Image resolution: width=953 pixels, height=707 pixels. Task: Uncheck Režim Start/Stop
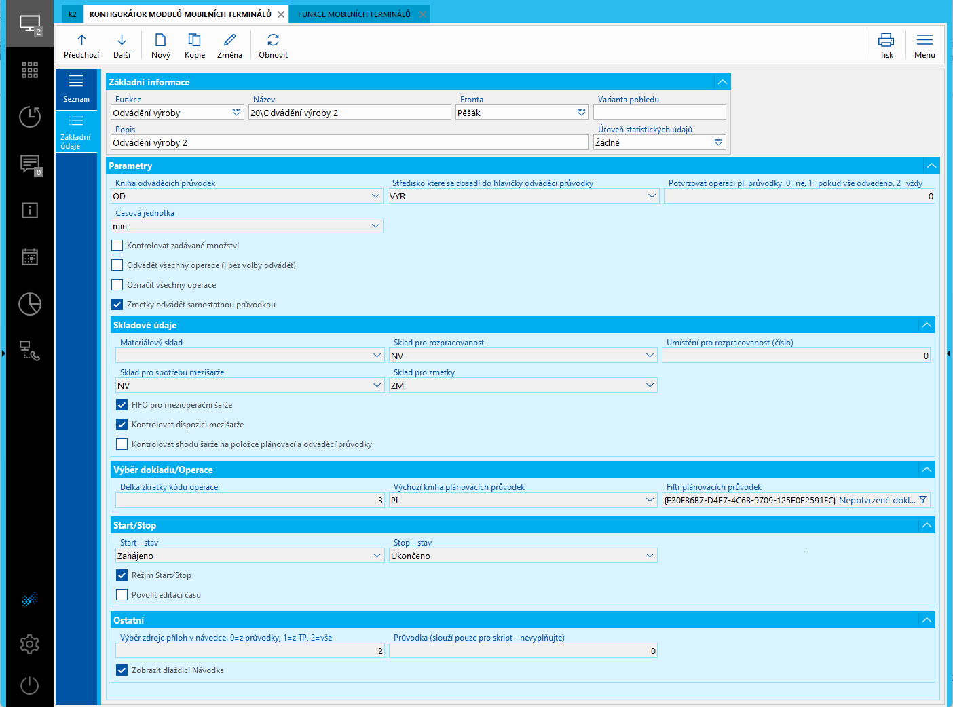pos(122,575)
